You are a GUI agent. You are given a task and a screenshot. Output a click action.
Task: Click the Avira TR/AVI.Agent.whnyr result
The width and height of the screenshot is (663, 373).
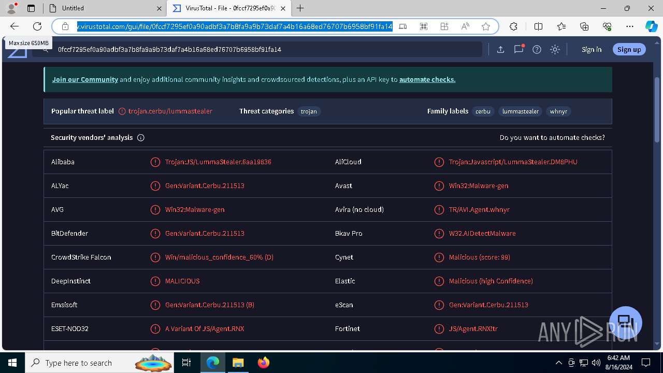(479, 209)
